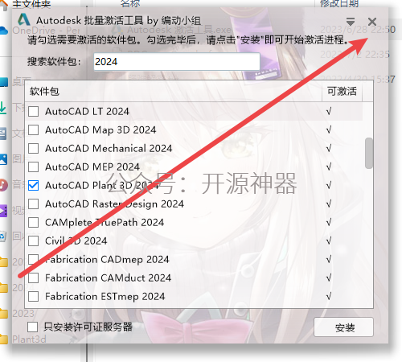
Task: Enable AutoCAD Map 3D 2024 package
Action: (33, 130)
